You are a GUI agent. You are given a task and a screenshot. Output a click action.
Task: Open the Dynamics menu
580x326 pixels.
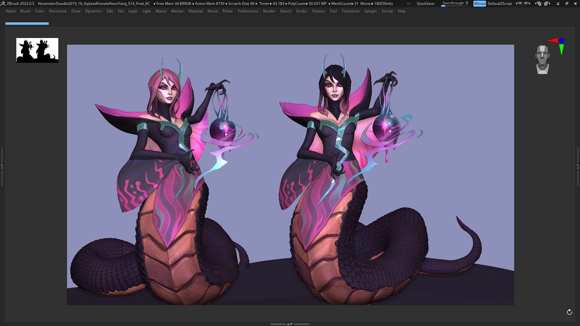(93, 11)
